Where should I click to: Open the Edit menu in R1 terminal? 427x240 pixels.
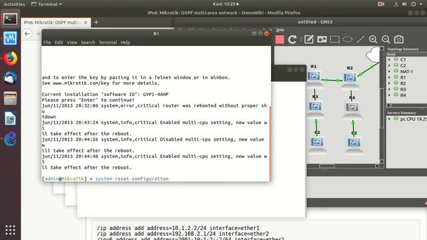(59, 43)
